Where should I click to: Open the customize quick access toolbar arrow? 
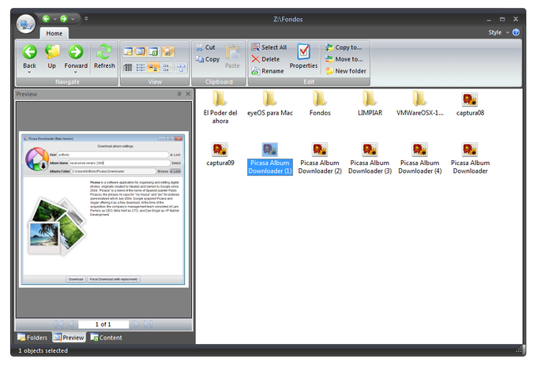tap(86, 19)
